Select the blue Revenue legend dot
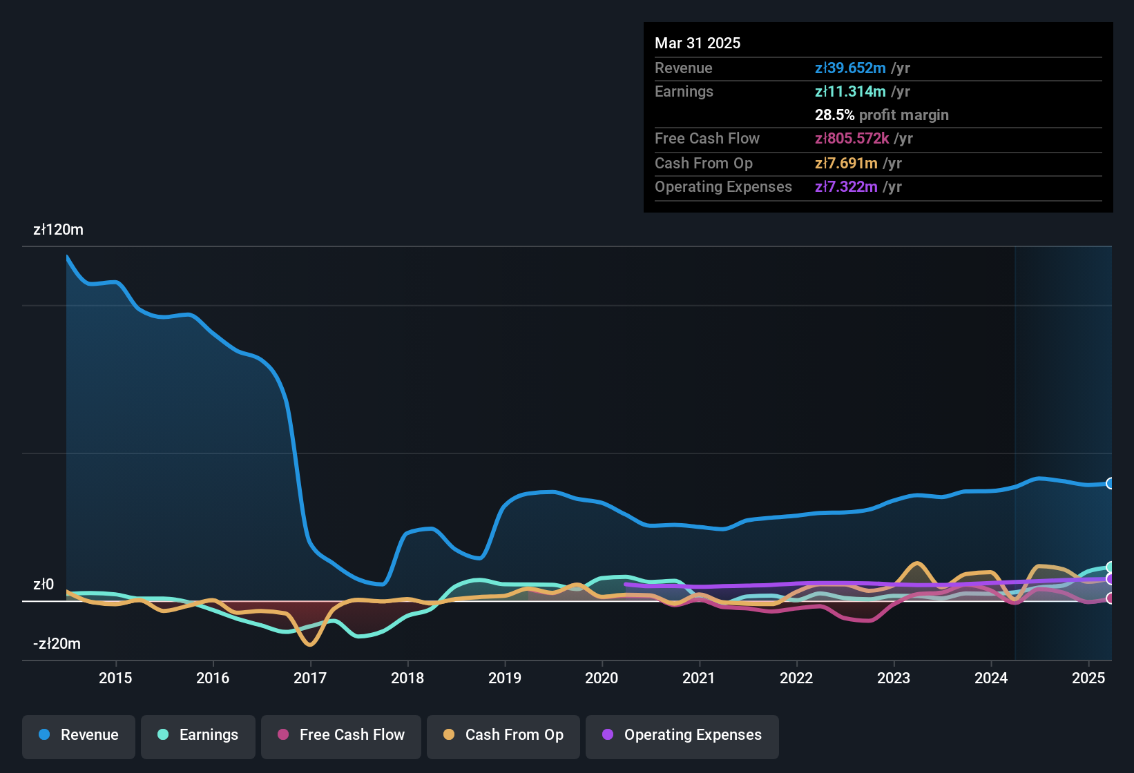The width and height of the screenshot is (1134, 773). (44, 735)
